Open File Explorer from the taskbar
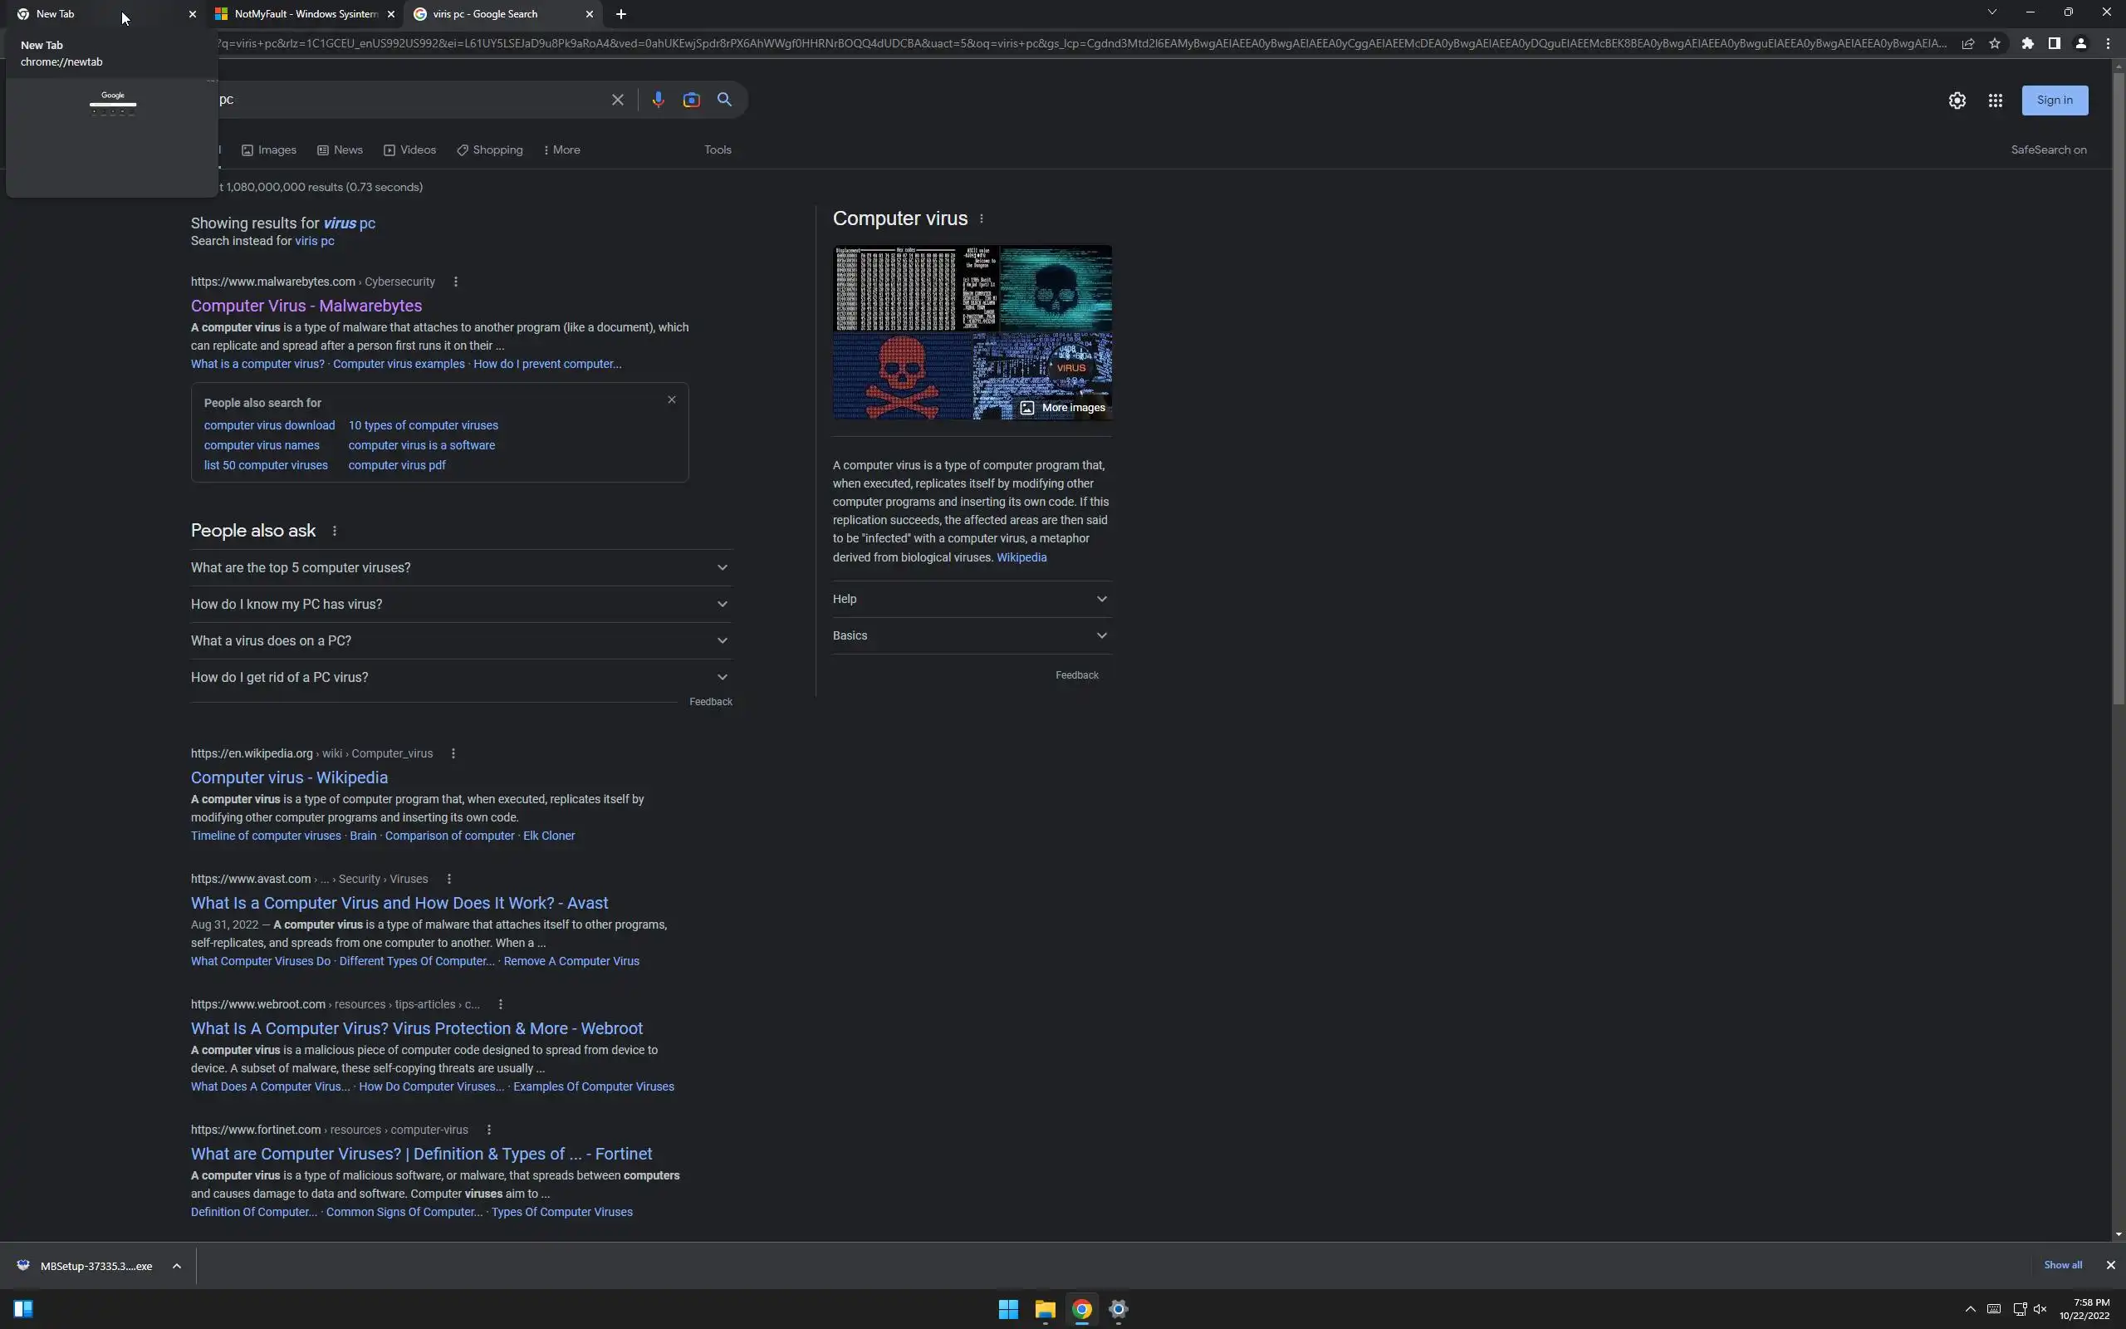This screenshot has height=1329, width=2126. click(1045, 1310)
